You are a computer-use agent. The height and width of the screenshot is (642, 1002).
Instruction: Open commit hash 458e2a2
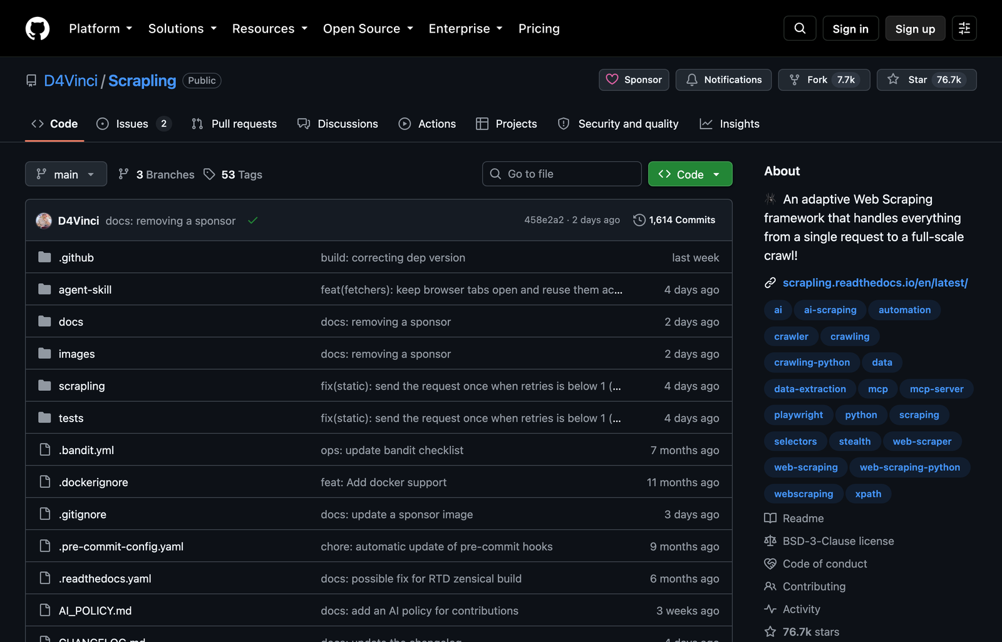click(544, 220)
